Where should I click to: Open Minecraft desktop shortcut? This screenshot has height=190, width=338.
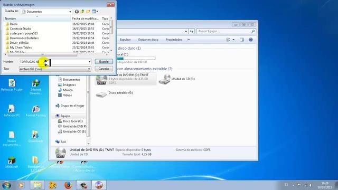12,162
